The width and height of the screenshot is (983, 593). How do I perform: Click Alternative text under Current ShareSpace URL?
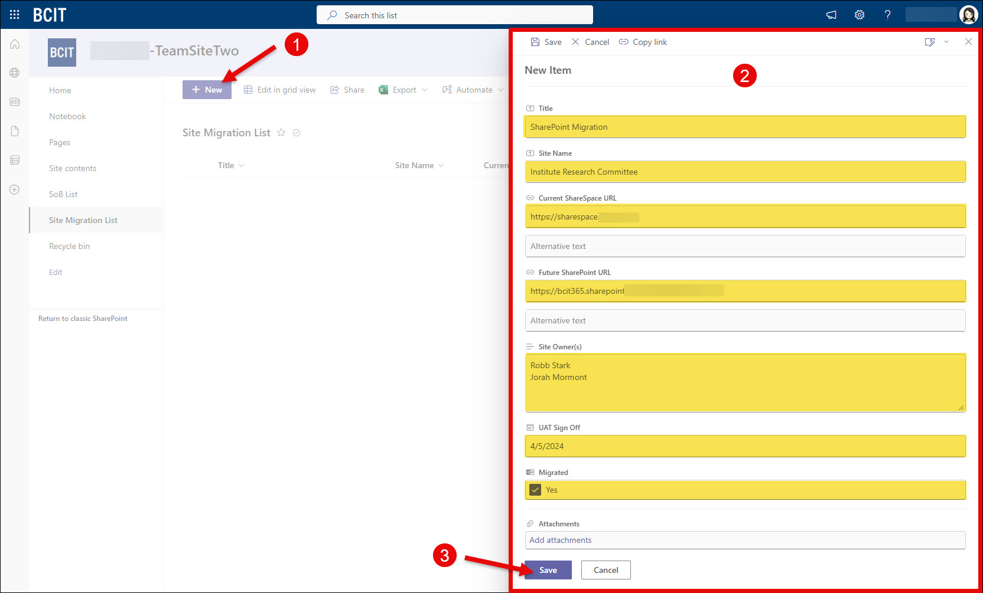coord(745,246)
